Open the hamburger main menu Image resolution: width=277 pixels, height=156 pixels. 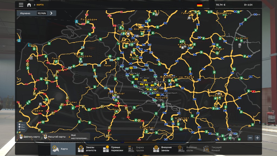pyautogui.click(x=21, y=5)
